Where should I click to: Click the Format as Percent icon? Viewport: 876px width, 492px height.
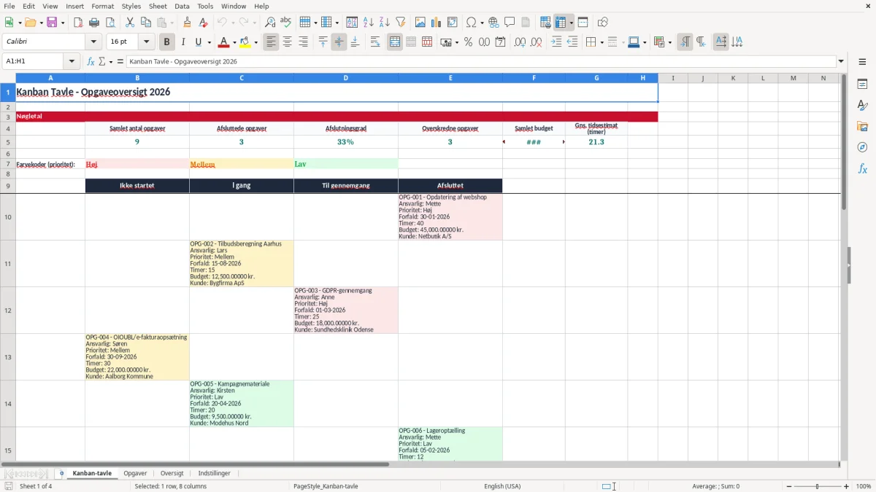[468, 42]
